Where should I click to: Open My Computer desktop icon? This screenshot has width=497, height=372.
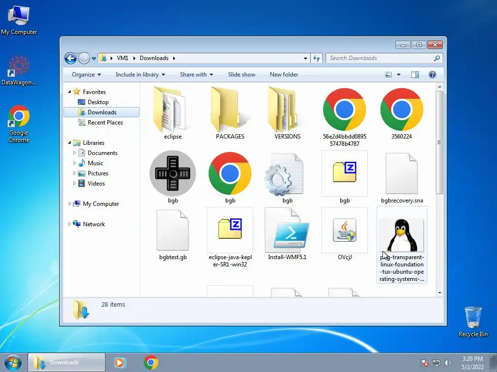tap(19, 19)
